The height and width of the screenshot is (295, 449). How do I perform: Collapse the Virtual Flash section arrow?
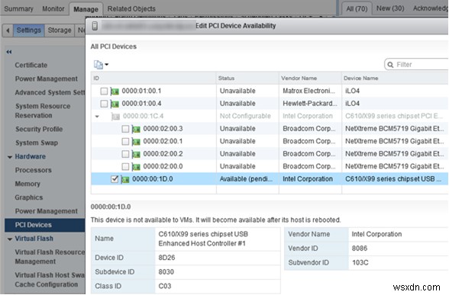click(x=10, y=239)
